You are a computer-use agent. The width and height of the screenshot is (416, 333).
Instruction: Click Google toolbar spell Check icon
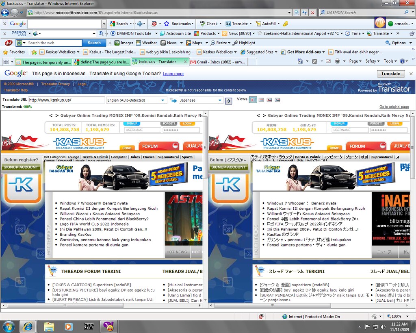[x=202, y=24]
